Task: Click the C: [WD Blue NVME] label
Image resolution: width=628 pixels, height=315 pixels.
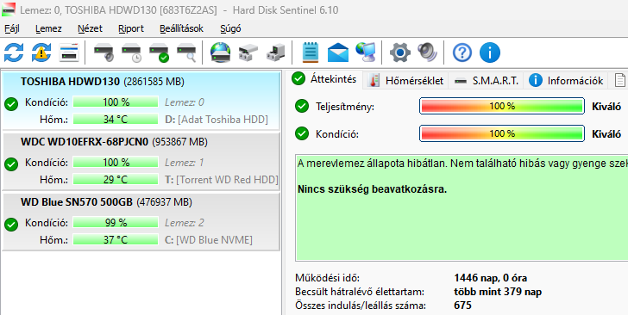Action: coord(209,240)
